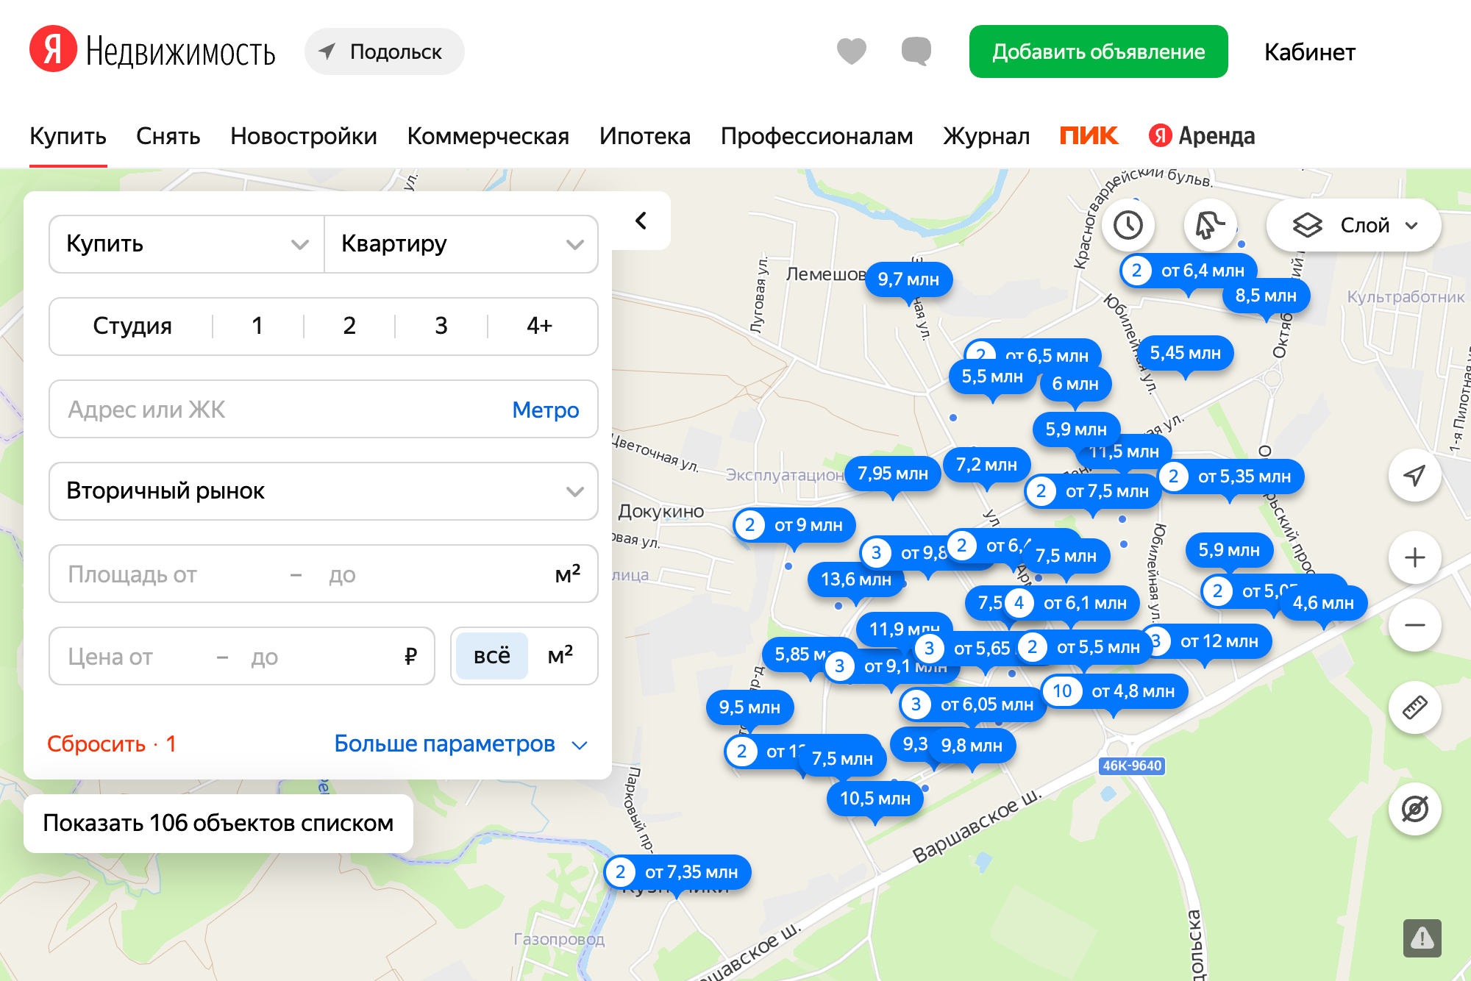Screen dimensions: 1471x981
Task: Show 106 objects as list
Action: coord(218,823)
